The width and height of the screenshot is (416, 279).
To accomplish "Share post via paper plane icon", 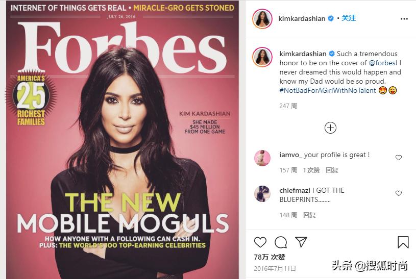I will click(x=301, y=242).
